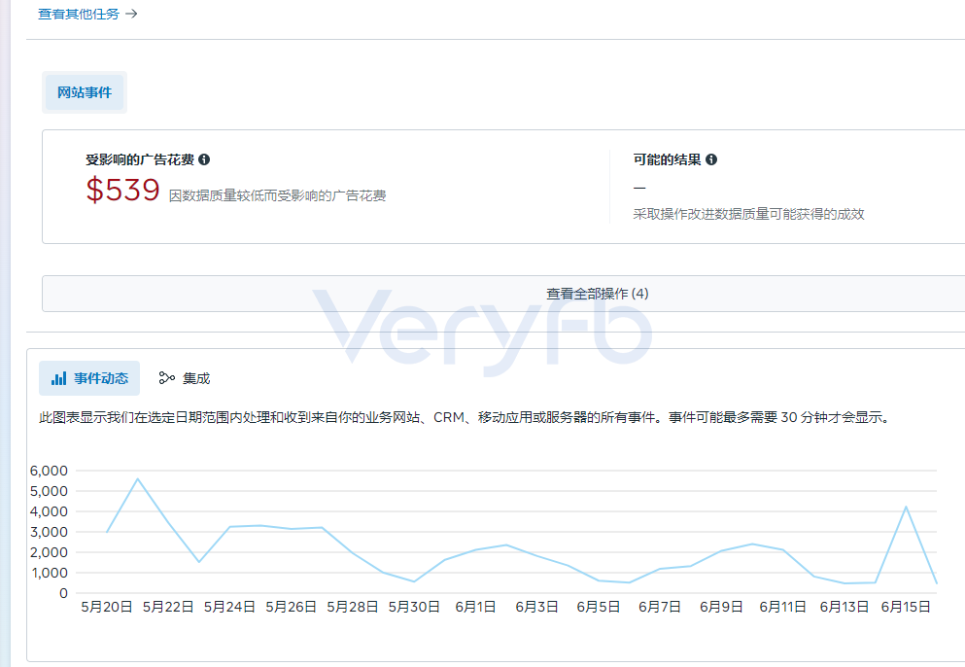Click the 6月1日 date label

(x=476, y=608)
